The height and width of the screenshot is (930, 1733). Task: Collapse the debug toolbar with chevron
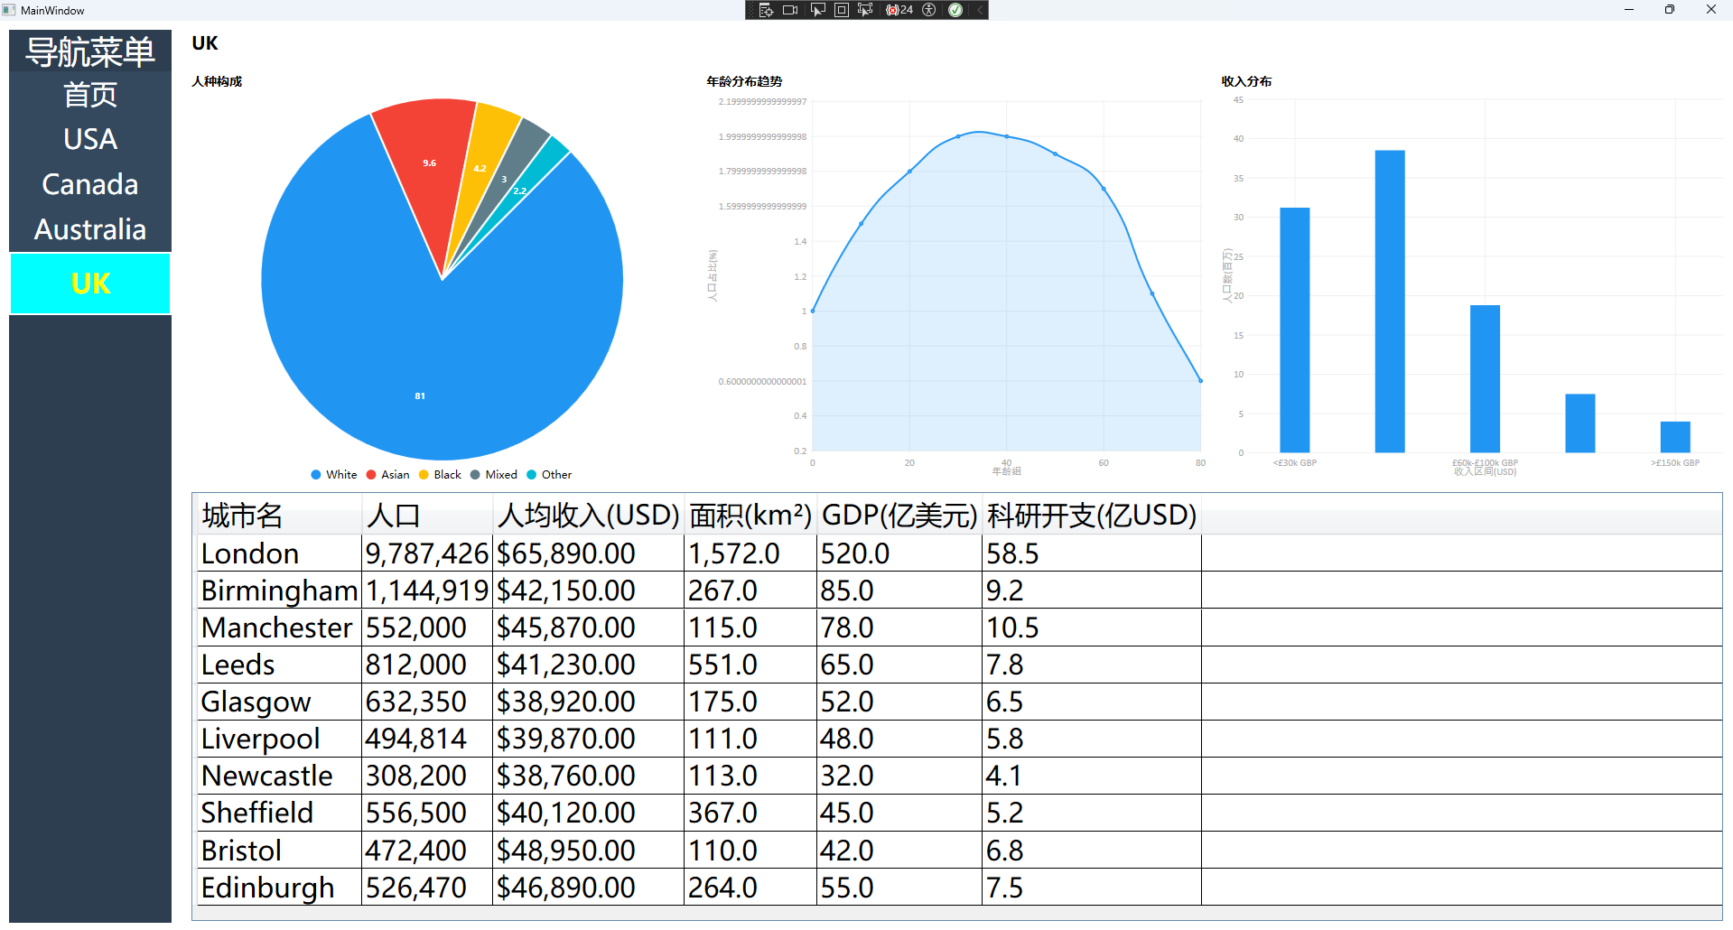[x=980, y=10]
